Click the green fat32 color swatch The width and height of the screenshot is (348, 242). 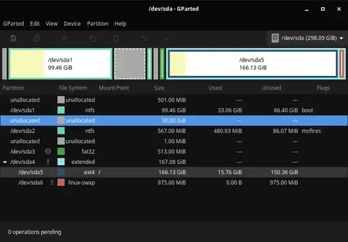click(61, 152)
